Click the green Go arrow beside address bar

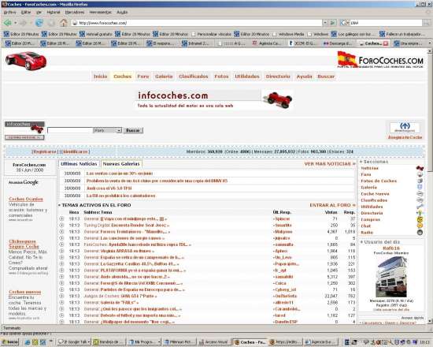(333, 23)
